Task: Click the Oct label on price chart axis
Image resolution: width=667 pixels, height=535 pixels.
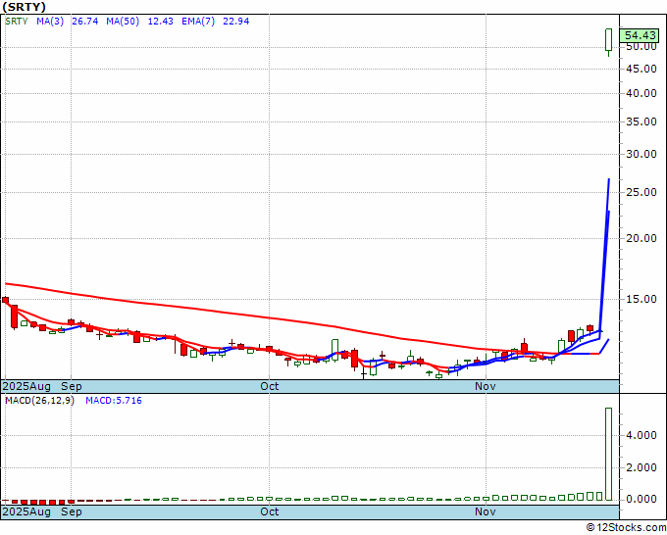Action: (x=270, y=386)
